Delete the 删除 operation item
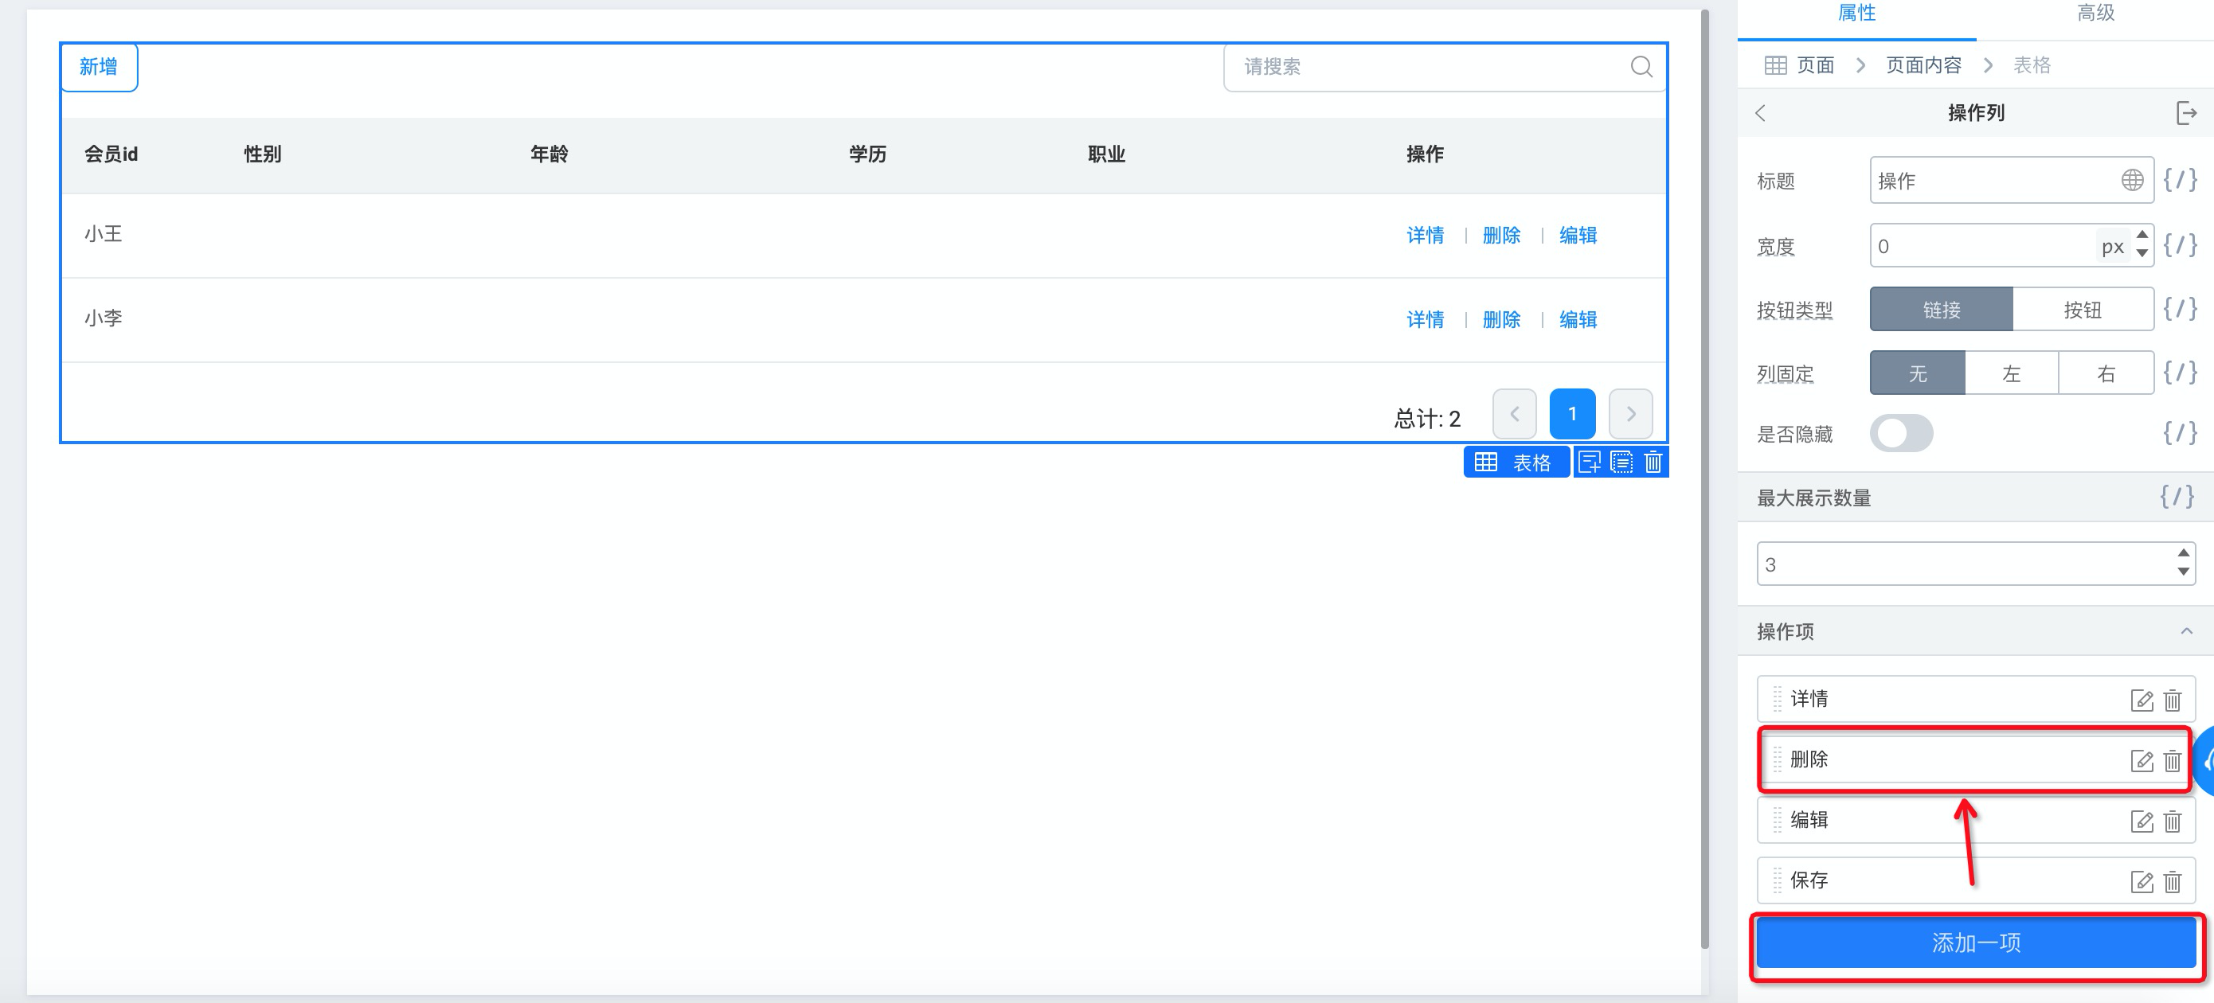 coord(2172,760)
